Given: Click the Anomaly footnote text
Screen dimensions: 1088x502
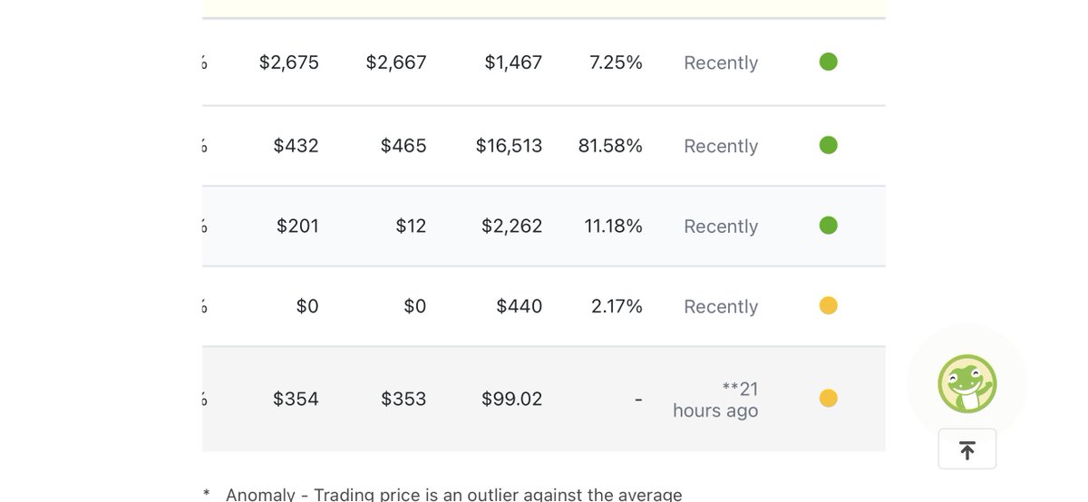Looking at the screenshot, I should 453,495.
